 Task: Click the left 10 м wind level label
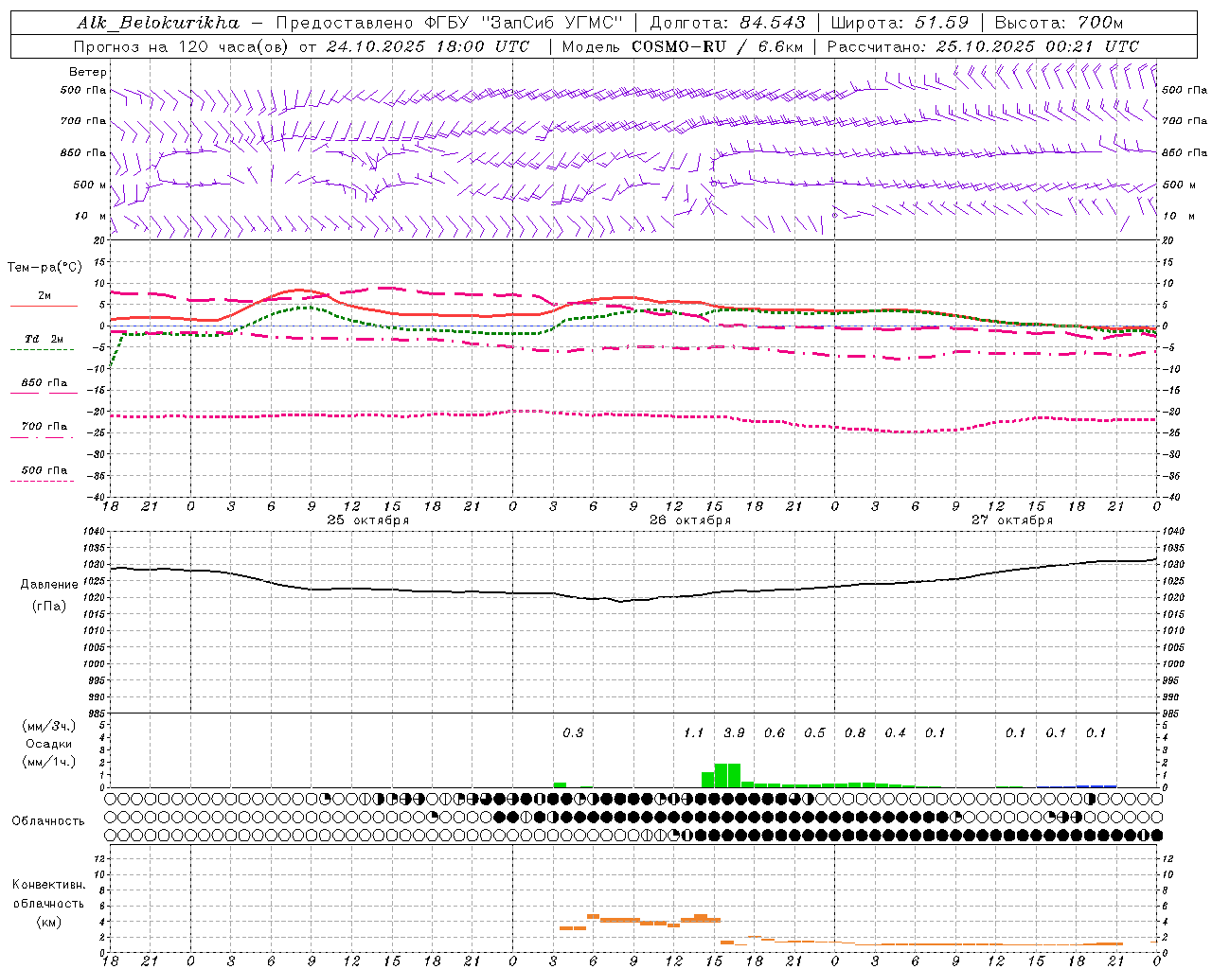click(91, 216)
